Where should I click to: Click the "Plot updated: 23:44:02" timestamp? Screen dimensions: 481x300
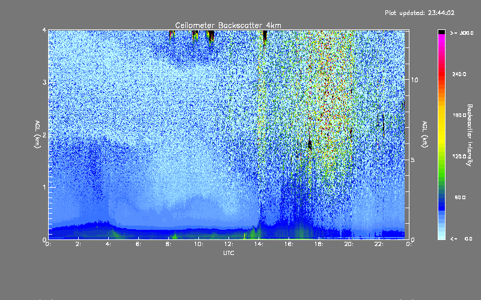[x=420, y=13]
